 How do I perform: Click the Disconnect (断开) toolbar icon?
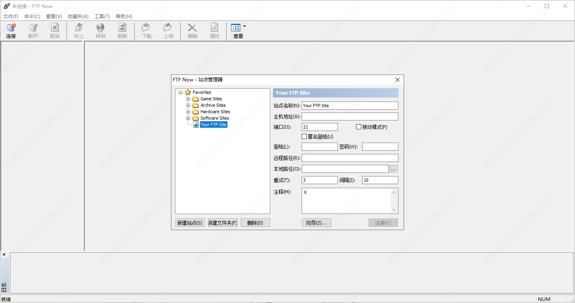pyautogui.click(x=33, y=27)
